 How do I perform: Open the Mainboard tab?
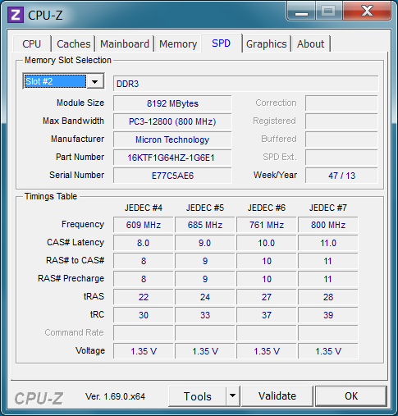pos(125,43)
